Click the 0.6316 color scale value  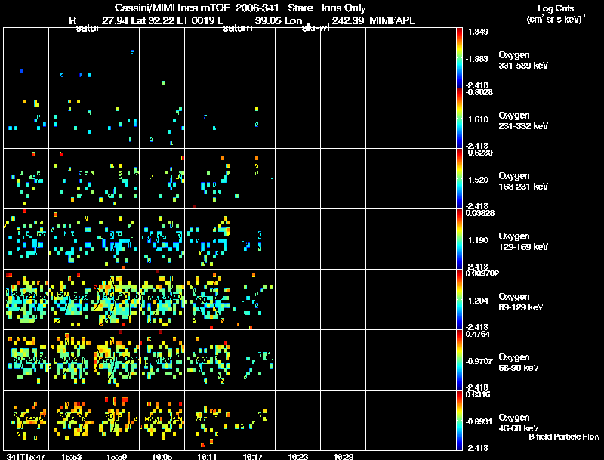[478, 394]
